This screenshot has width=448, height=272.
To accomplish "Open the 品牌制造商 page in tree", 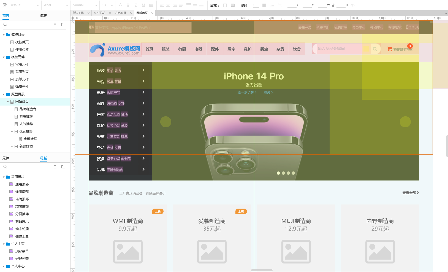I will (28, 109).
